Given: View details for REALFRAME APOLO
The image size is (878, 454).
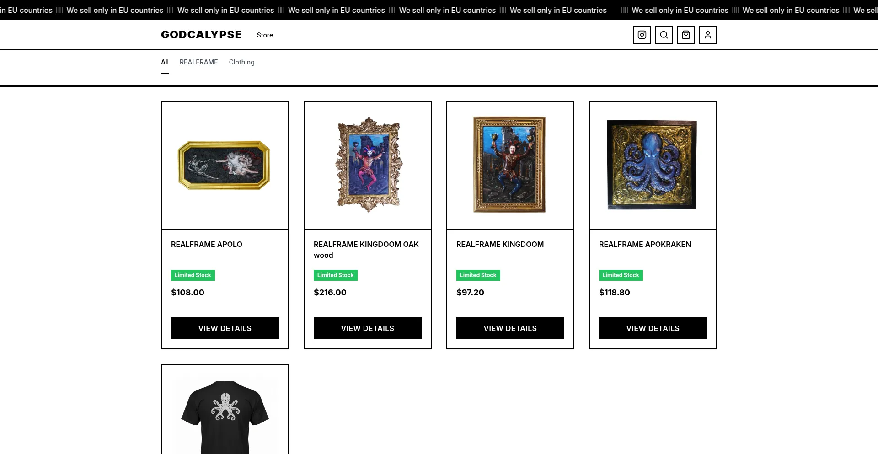Looking at the screenshot, I should pyautogui.click(x=225, y=328).
